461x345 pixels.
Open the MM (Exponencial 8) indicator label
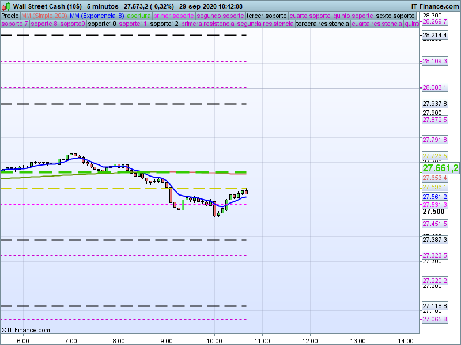click(x=97, y=16)
